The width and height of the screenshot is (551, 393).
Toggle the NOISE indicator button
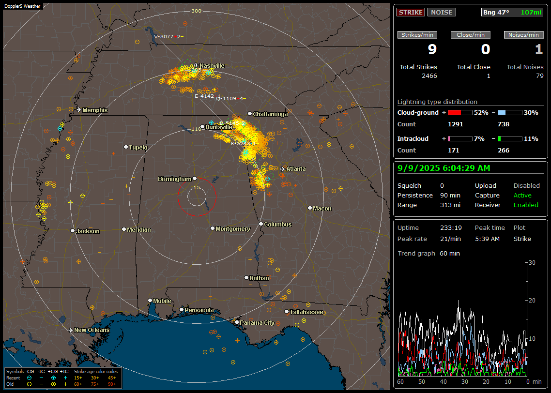pyautogui.click(x=442, y=12)
